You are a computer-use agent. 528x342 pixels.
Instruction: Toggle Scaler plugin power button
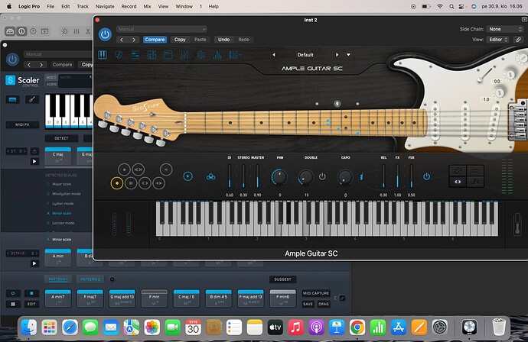12,60
